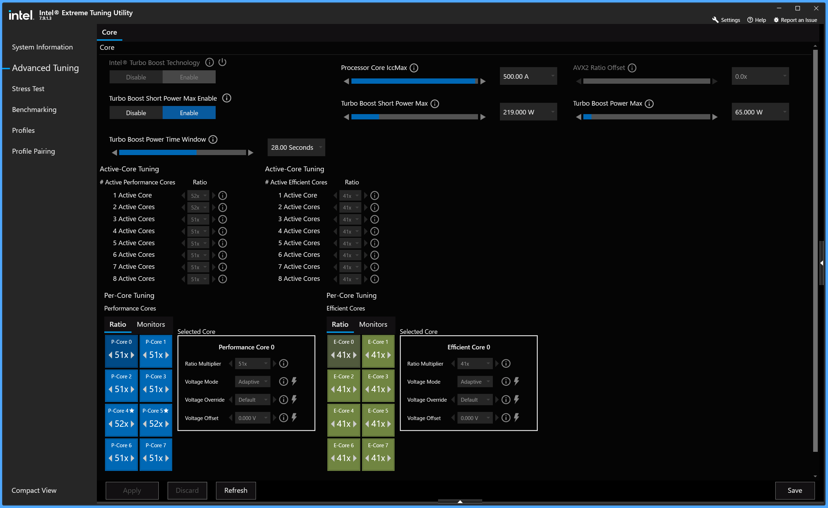Enable Intel Turbo Boost Technology

(189, 77)
